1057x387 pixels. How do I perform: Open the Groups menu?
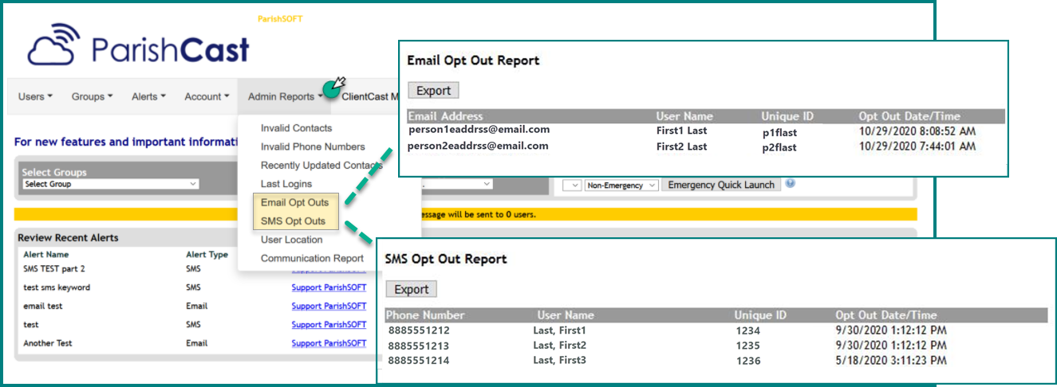pyautogui.click(x=92, y=96)
